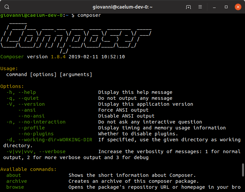
Task: Click the date 2019-02-11 text
Action: click(83, 57)
